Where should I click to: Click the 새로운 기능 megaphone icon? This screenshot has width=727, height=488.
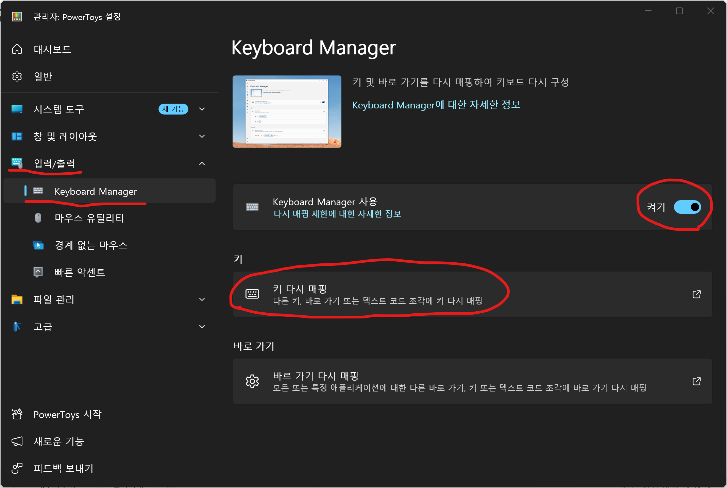click(x=17, y=441)
